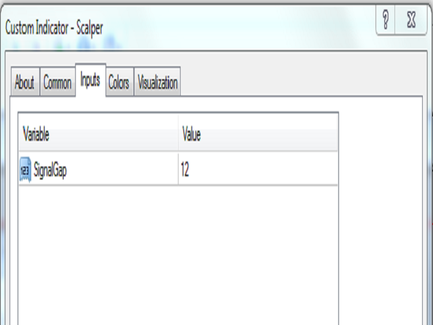The width and height of the screenshot is (433, 325).
Task: Switch to the Common tab
Action: [x=58, y=82]
